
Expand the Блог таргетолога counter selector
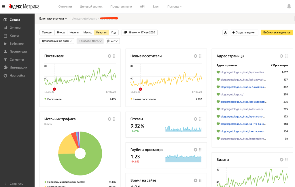[53, 18]
